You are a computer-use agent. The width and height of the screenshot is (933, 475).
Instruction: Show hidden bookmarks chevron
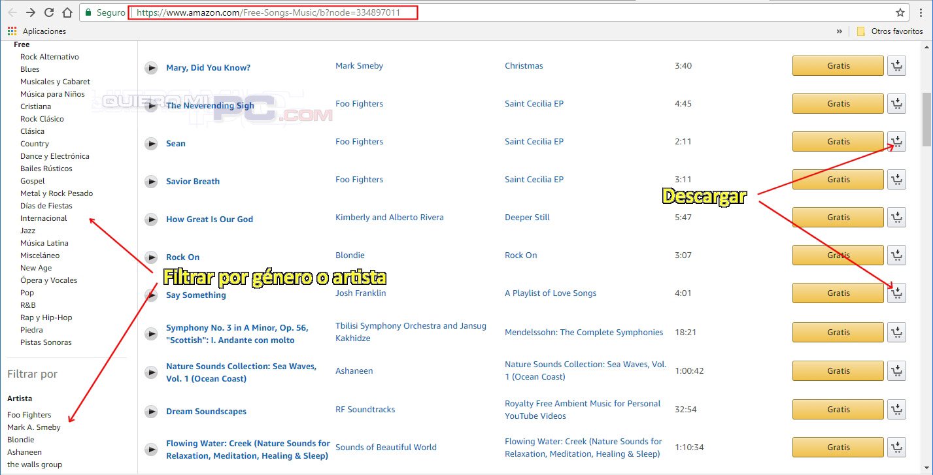tap(840, 31)
